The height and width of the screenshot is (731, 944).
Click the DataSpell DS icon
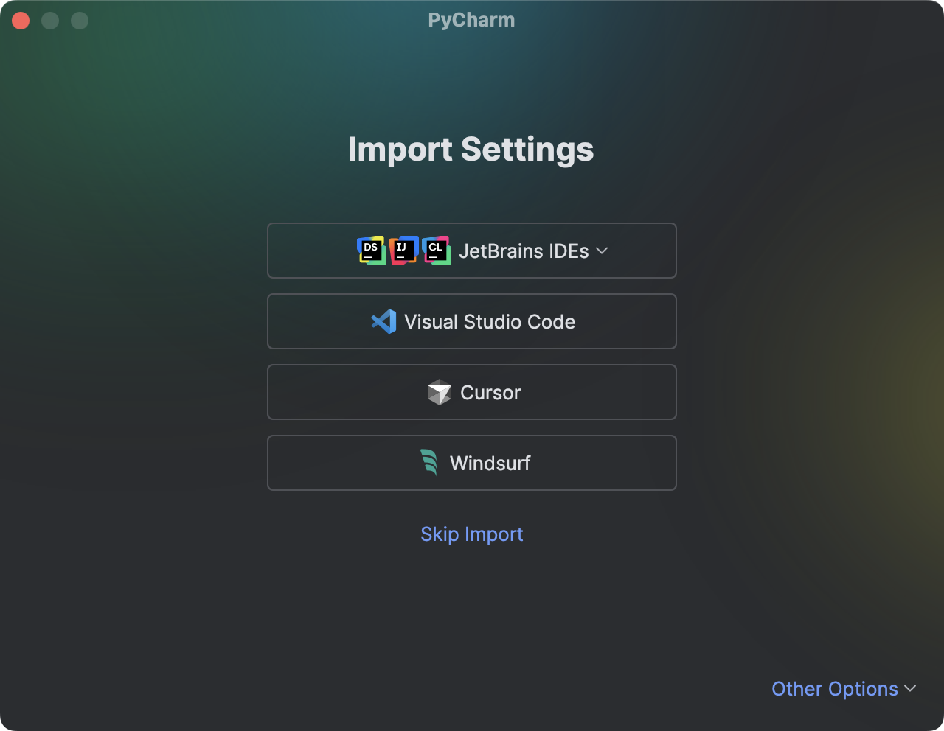371,251
